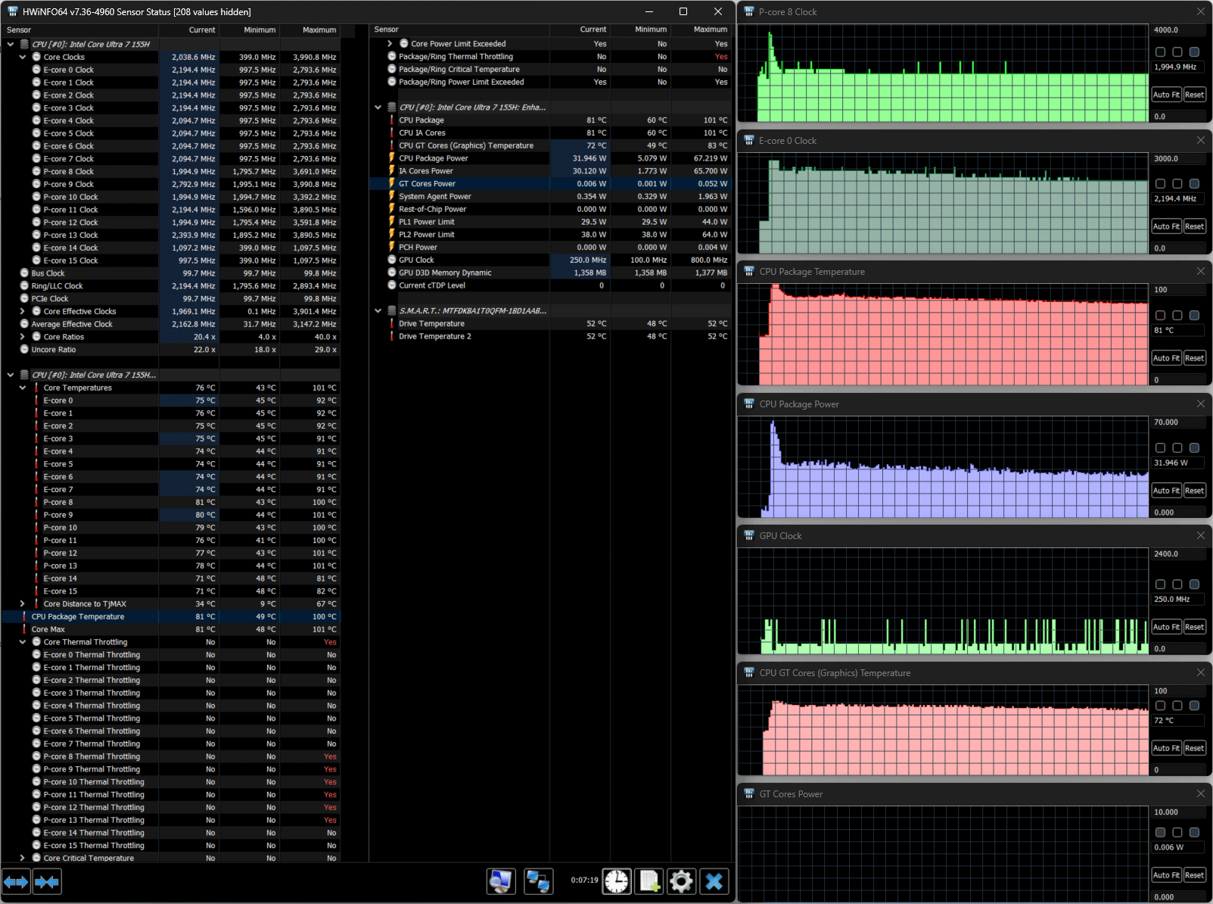Image resolution: width=1213 pixels, height=904 pixels.
Task: Click the Sensor column header in left pane
Action: (79, 30)
